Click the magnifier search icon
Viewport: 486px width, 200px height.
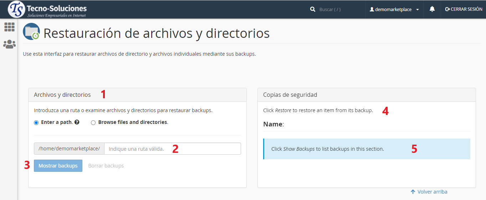pyautogui.click(x=313, y=9)
